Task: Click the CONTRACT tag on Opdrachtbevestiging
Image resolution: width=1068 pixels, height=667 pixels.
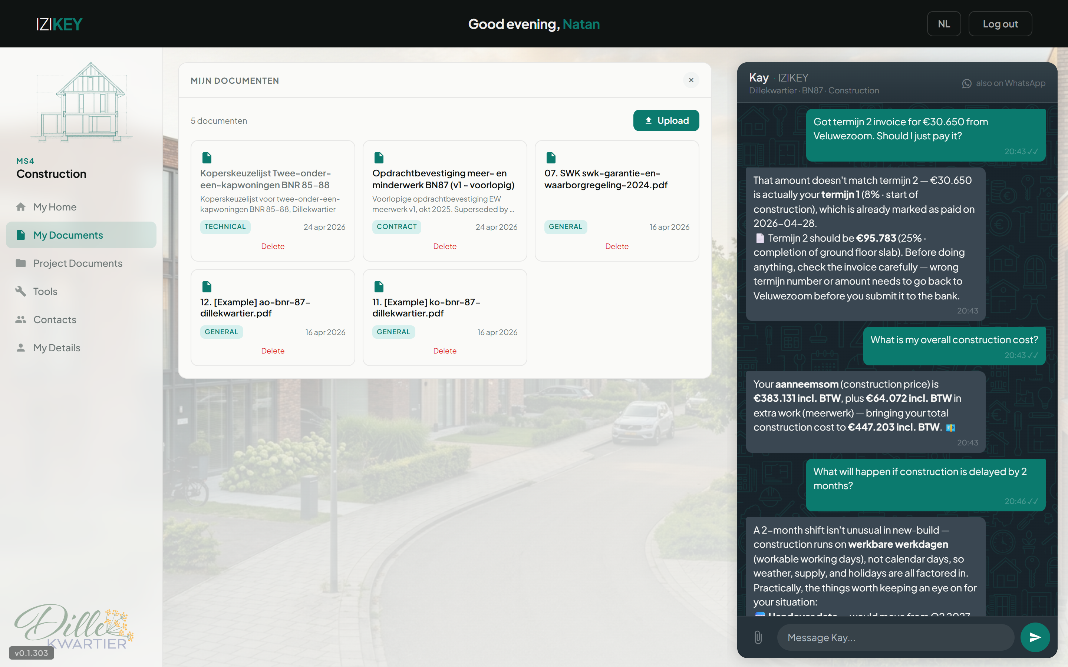Action: (x=396, y=227)
